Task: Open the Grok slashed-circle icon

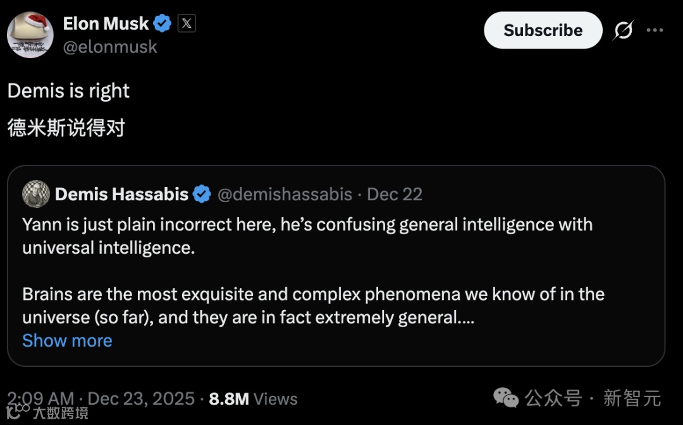Action: [623, 30]
